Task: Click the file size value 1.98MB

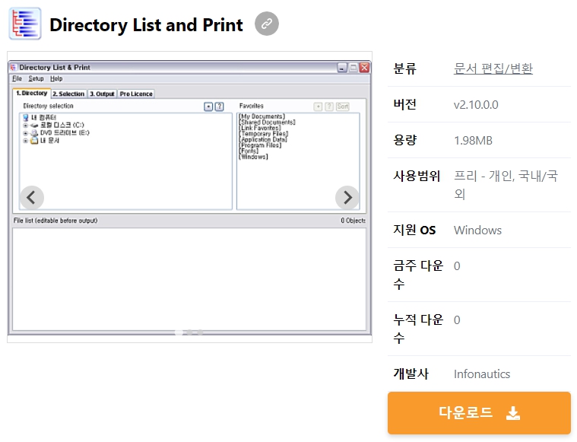Action: tap(473, 140)
